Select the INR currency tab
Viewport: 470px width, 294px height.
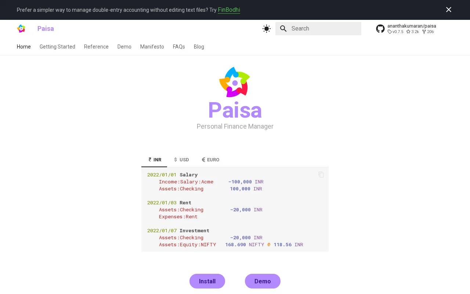click(x=154, y=159)
